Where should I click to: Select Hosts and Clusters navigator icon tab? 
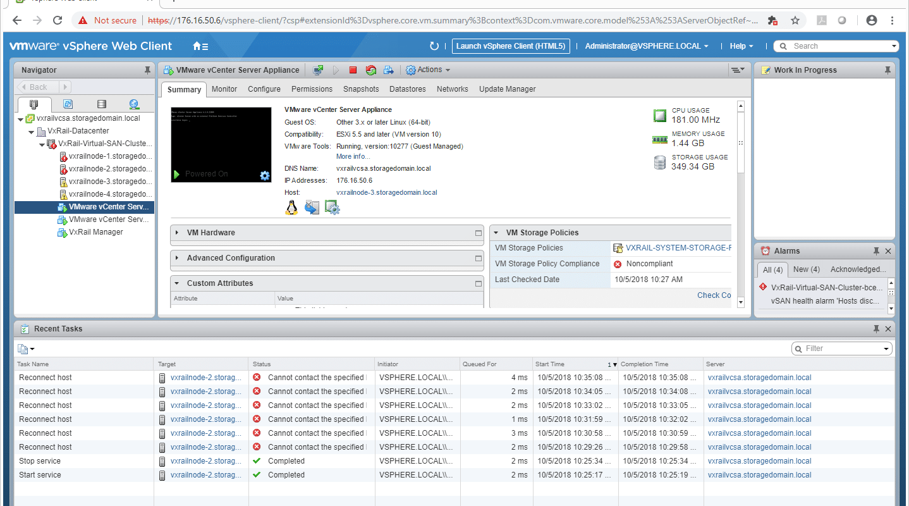tap(34, 104)
